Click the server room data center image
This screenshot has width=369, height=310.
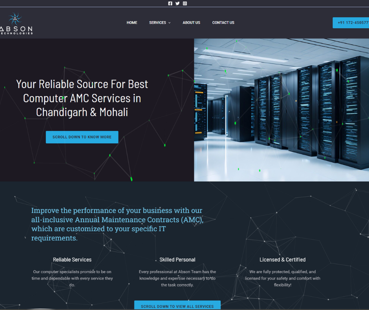click(281, 110)
